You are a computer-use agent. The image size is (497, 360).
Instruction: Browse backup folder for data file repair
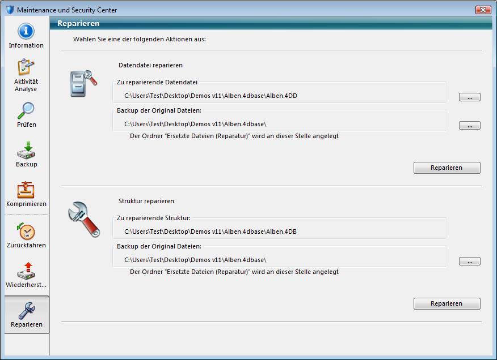[469, 125]
